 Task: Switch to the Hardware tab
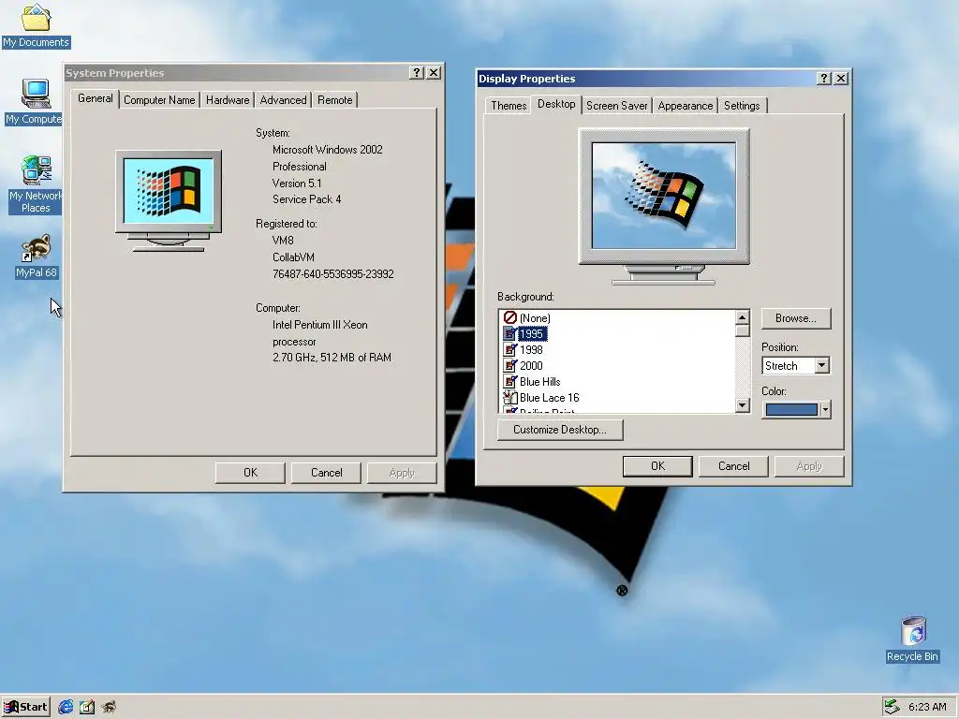click(228, 99)
